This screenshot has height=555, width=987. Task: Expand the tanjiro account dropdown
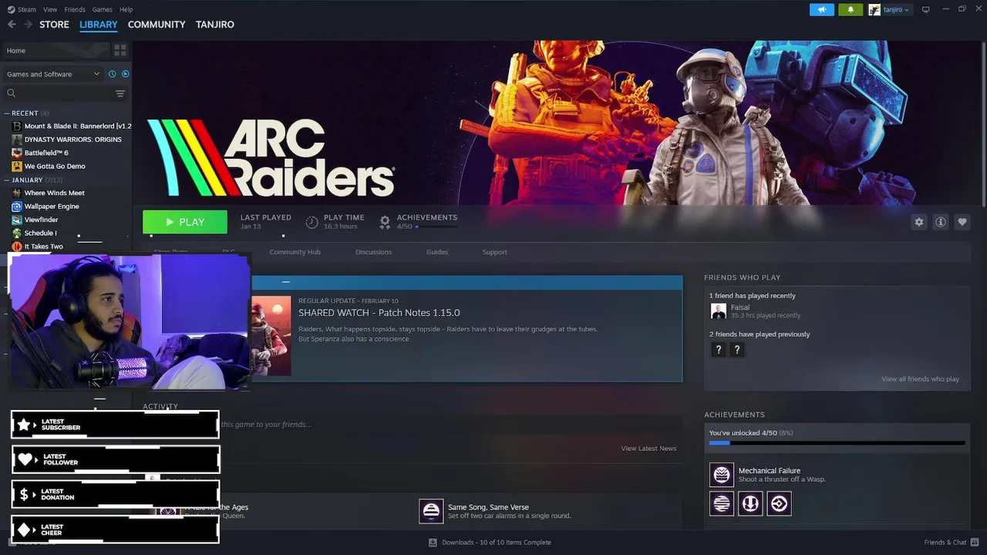coord(894,9)
